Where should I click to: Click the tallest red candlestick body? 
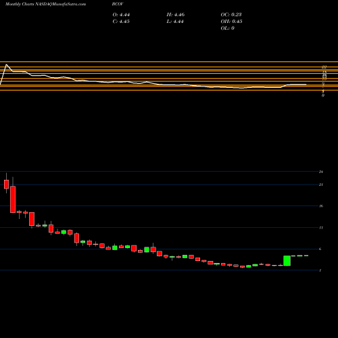[x=13, y=199]
